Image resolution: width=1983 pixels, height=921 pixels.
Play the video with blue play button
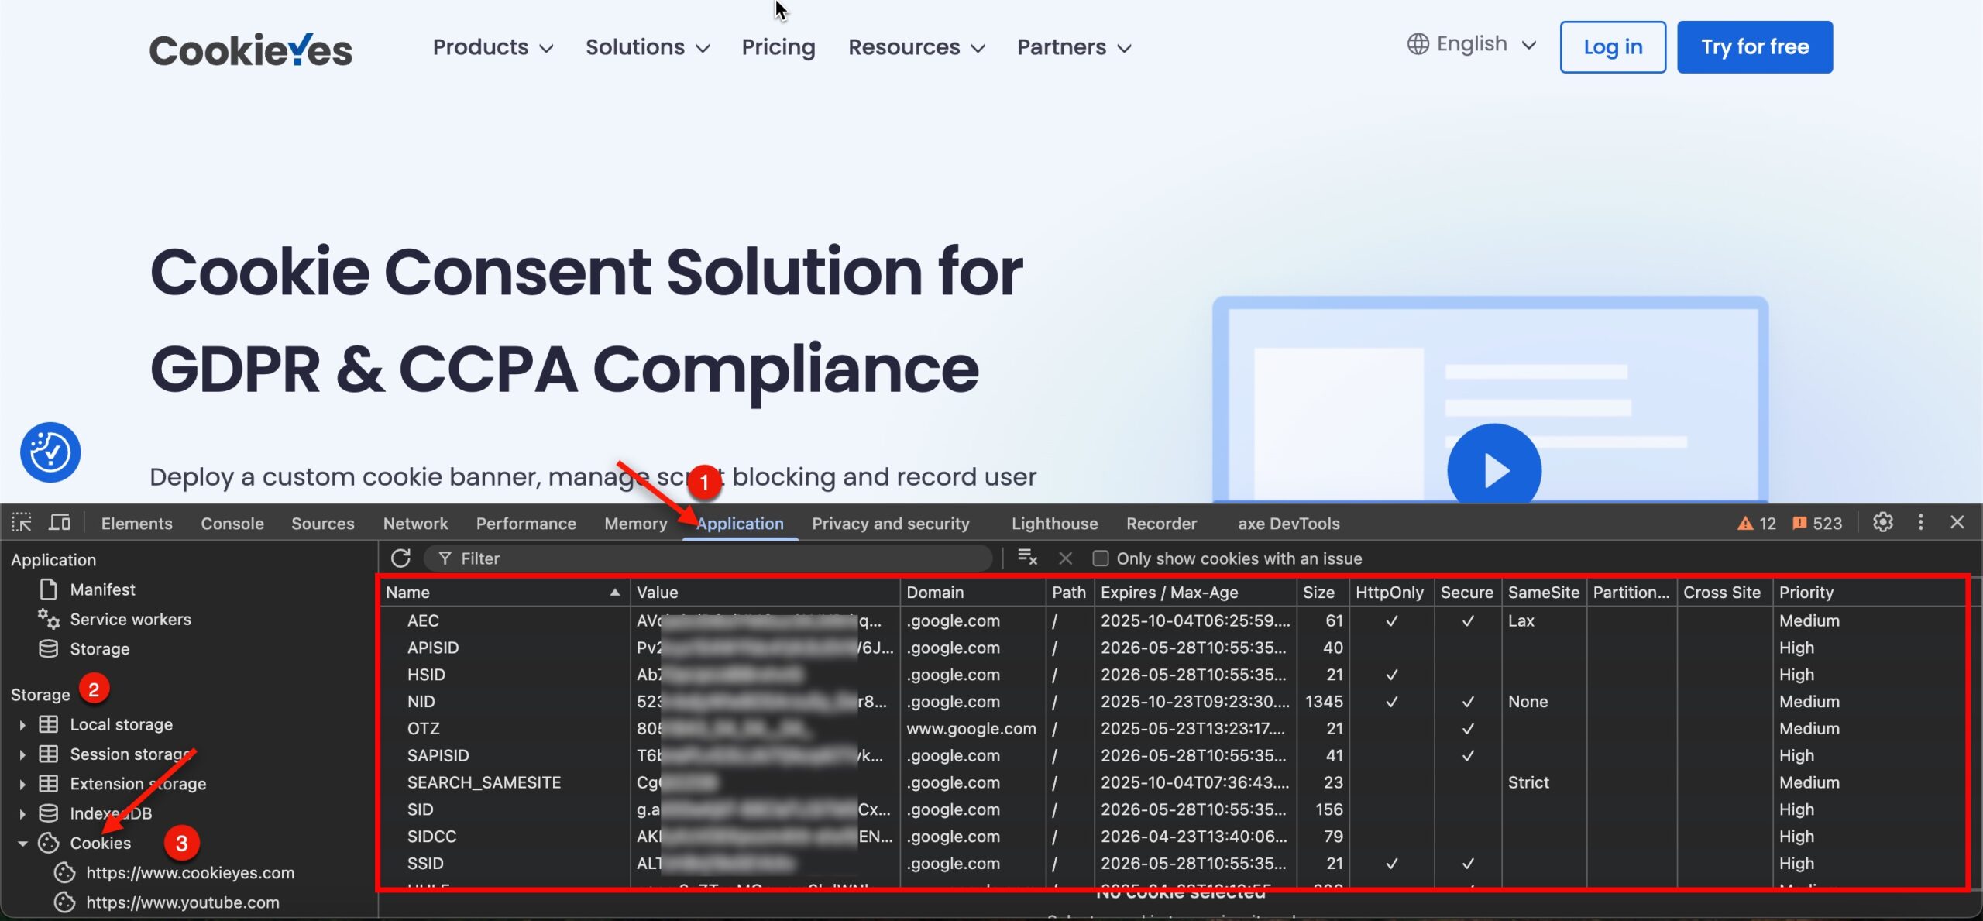pyautogui.click(x=1493, y=469)
